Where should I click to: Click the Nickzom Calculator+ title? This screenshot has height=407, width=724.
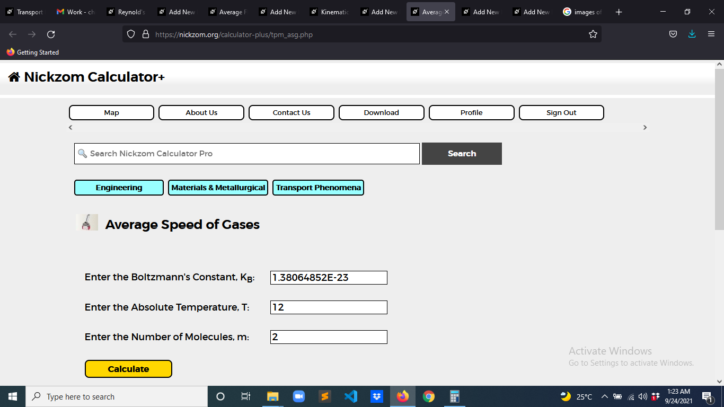click(x=94, y=77)
